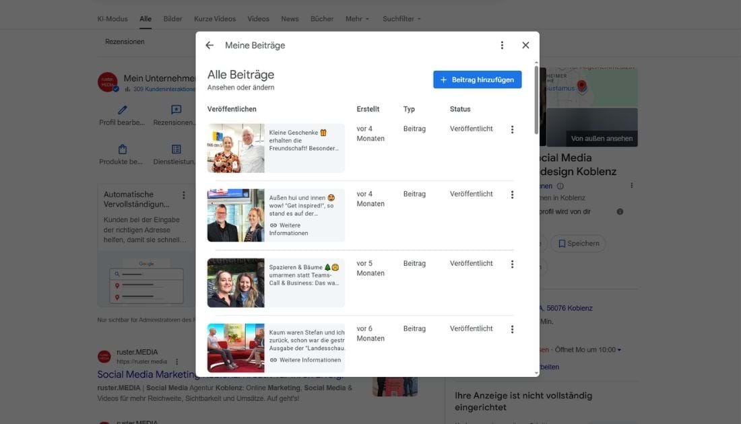
Task: Open options for the Kleine Geschenke post
Action: 512,129
